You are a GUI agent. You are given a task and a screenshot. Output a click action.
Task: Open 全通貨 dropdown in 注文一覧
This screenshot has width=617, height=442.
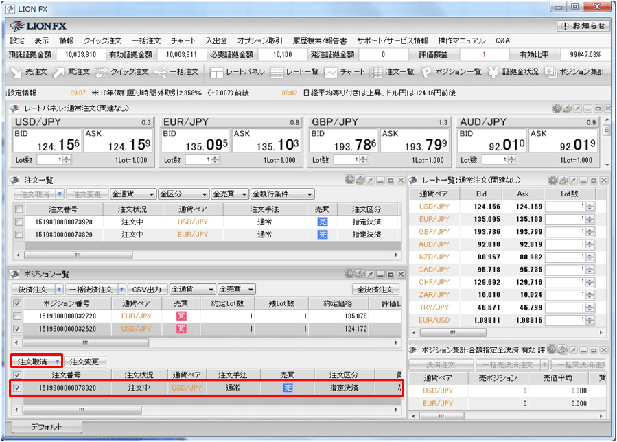tap(133, 194)
